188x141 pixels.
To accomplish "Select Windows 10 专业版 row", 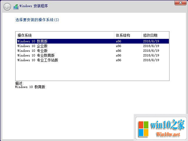I will click(93, 51).
